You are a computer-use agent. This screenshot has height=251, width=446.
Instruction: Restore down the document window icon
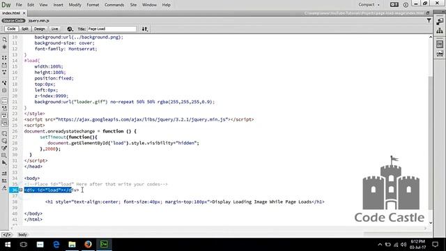427,13
